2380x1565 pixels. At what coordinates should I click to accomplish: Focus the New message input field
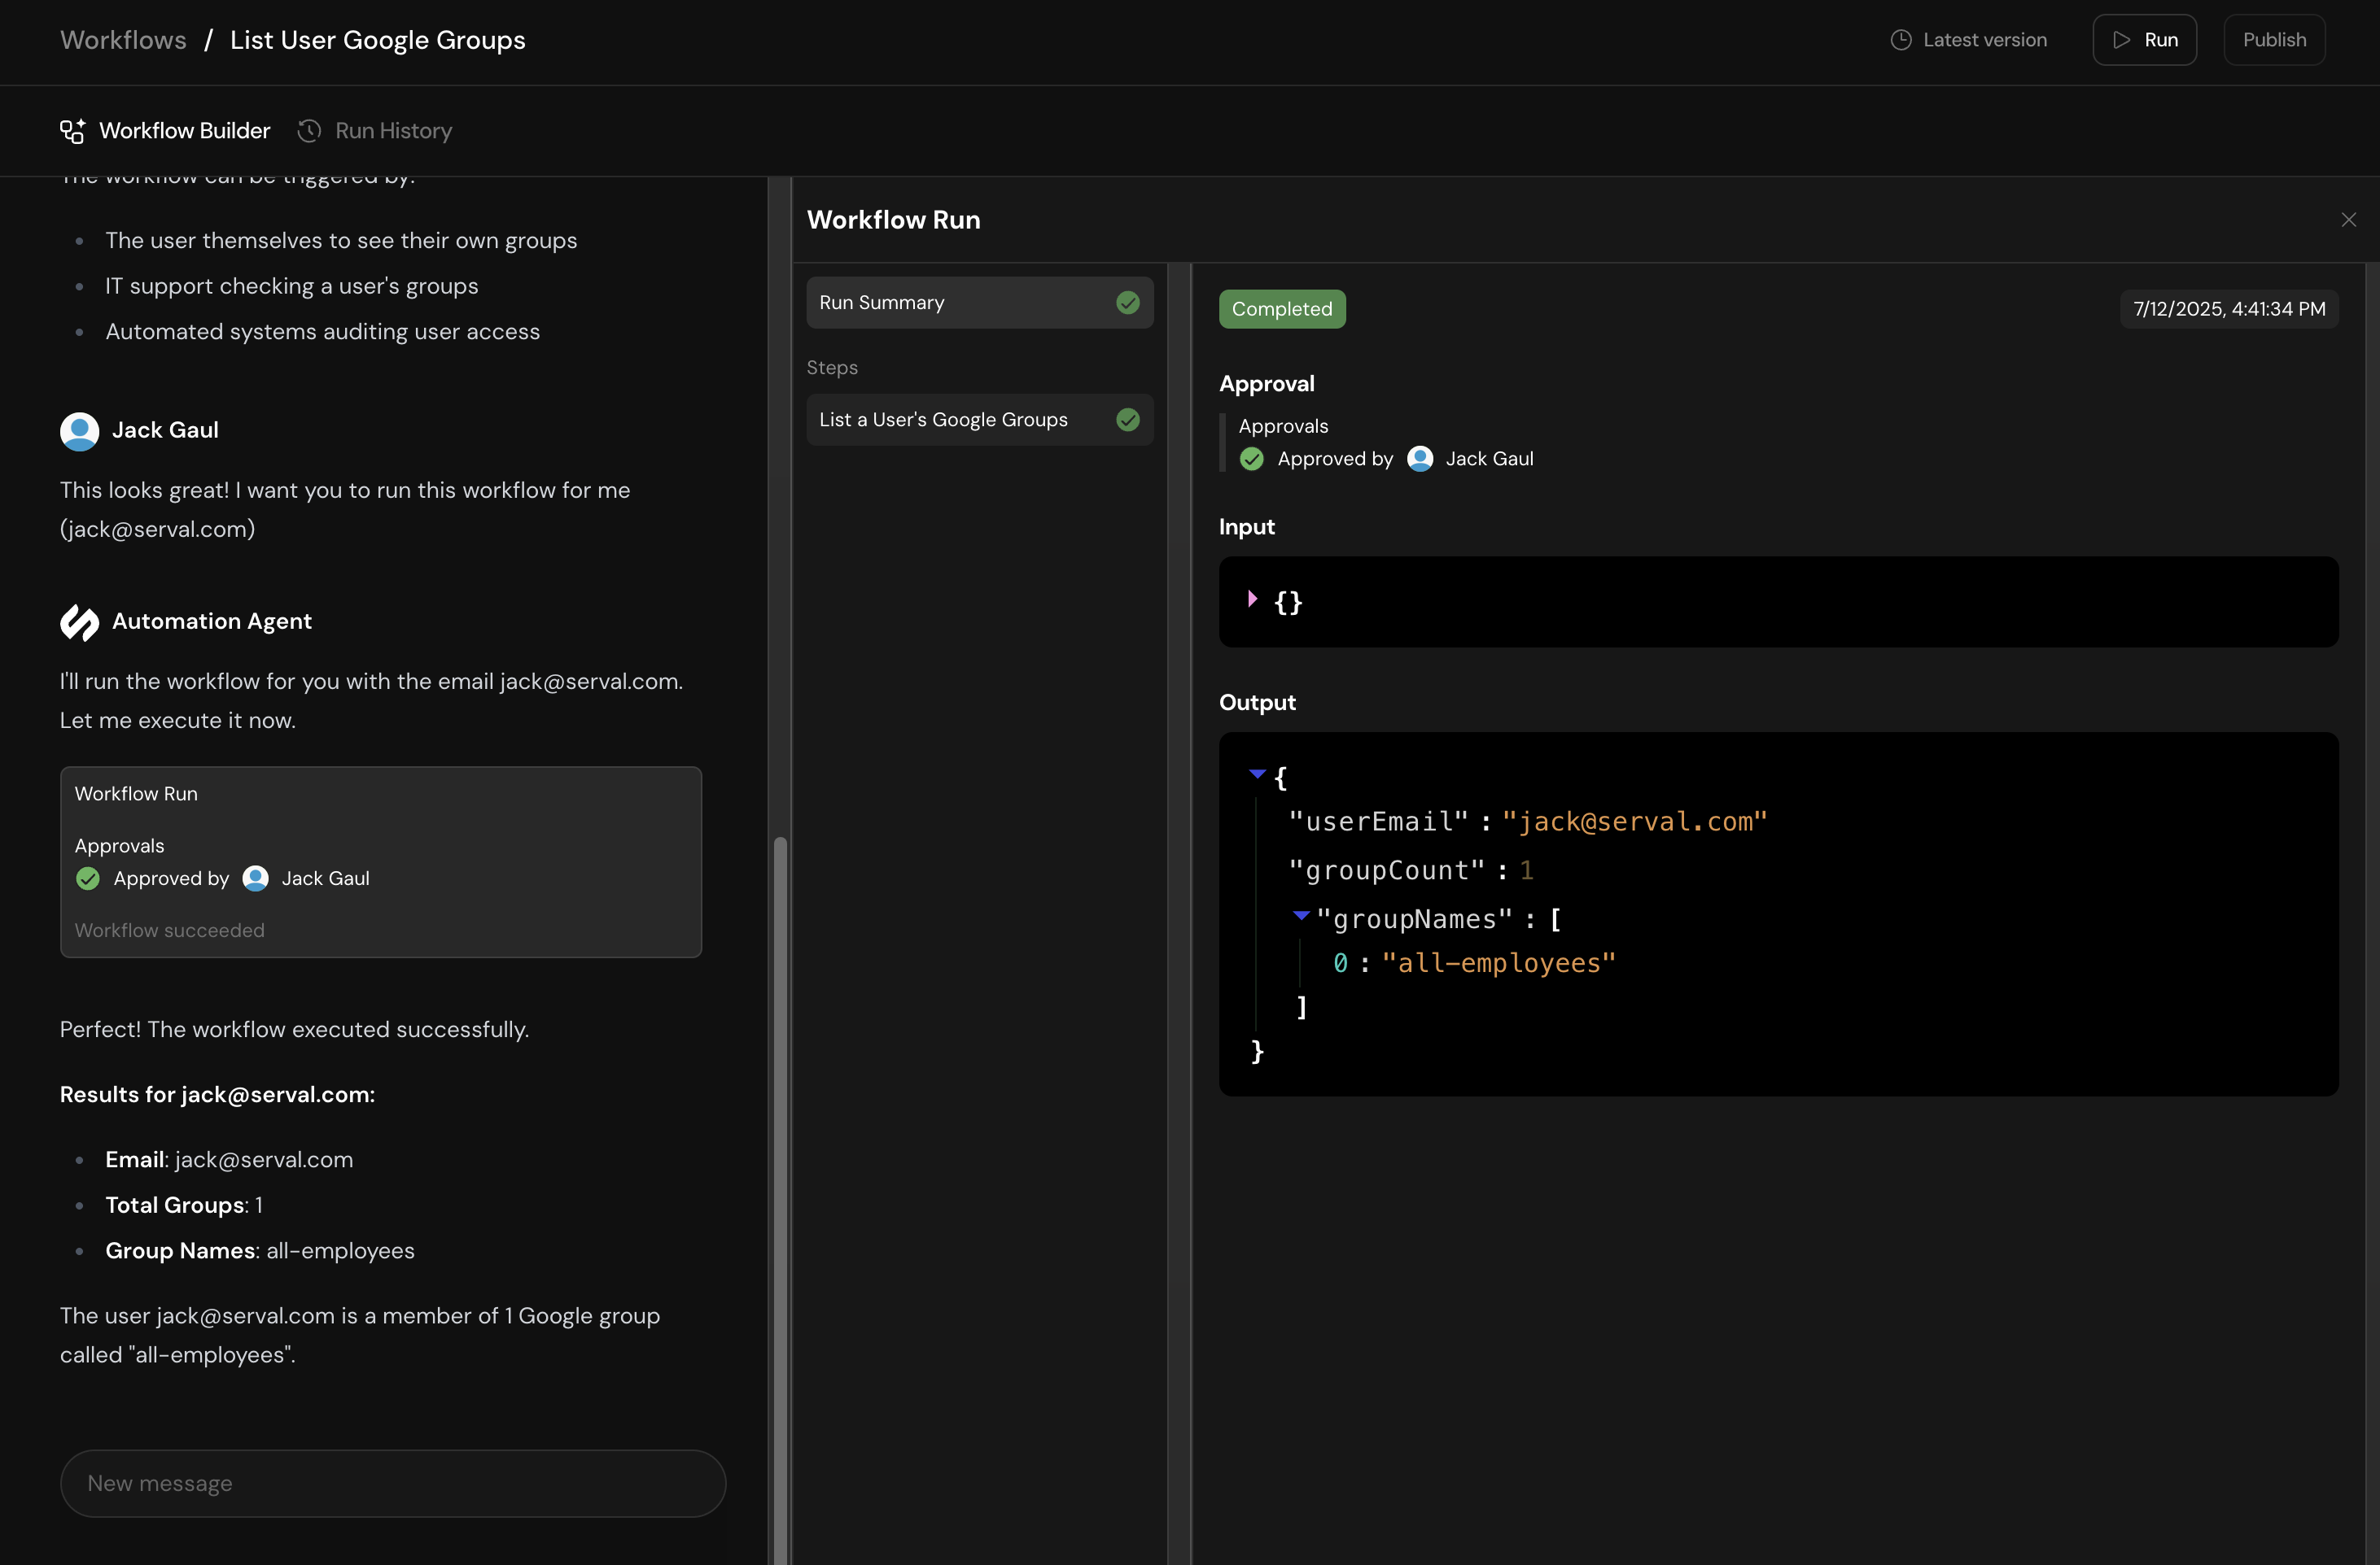392,1483
